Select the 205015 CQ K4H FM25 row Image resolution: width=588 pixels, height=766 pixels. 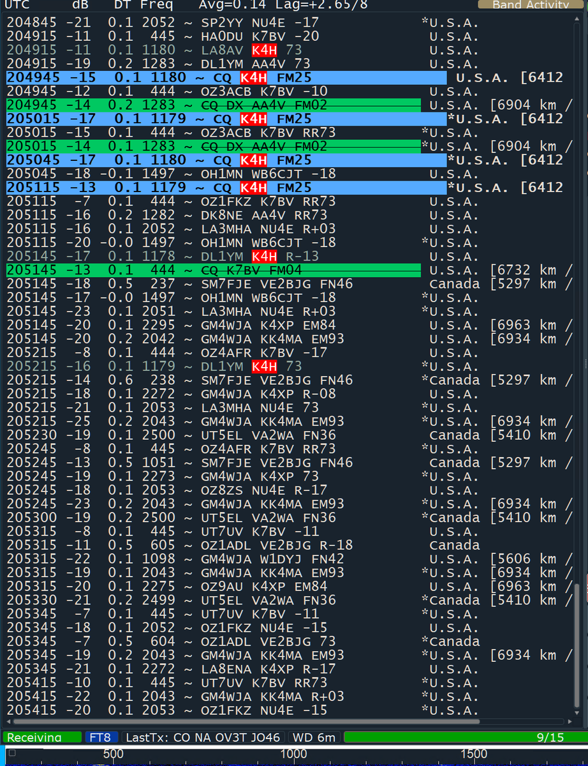click(226, 119)
